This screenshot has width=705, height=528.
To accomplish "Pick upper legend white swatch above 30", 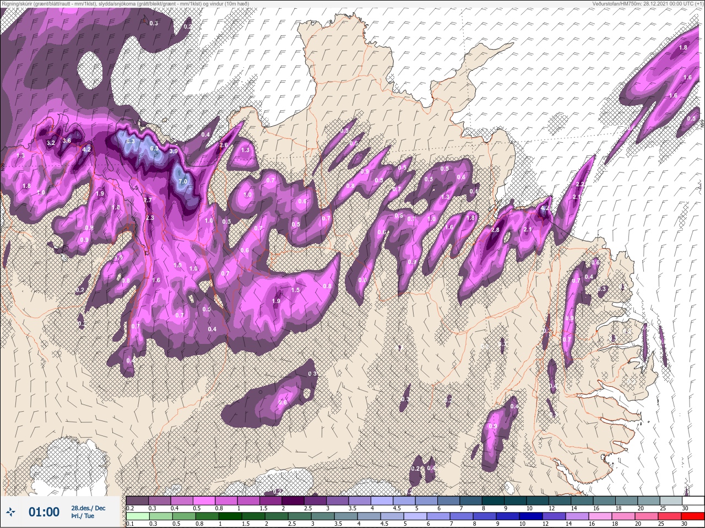I will point(693,500).
